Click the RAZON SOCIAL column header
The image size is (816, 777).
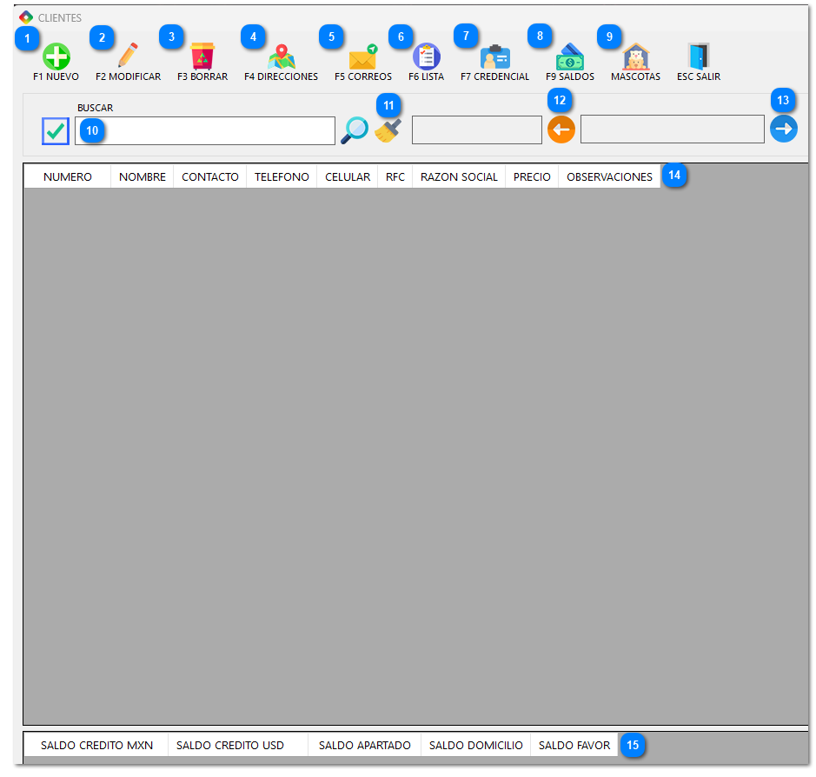coord(459,176)
